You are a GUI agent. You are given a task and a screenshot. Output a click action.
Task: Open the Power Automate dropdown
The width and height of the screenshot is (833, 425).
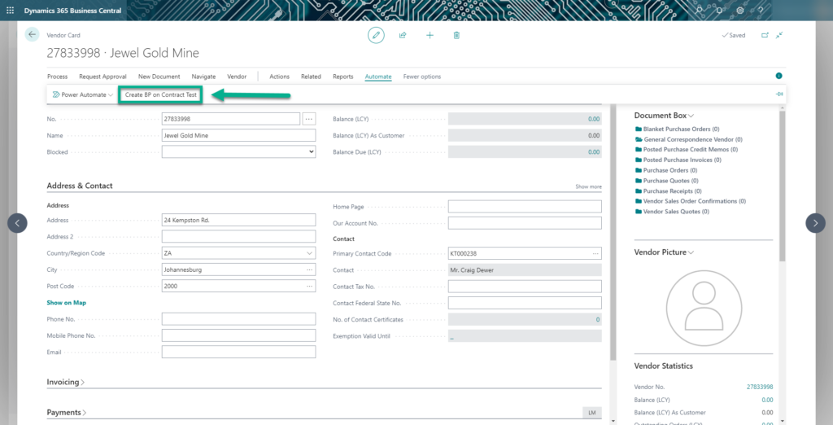tap(83, 94)
